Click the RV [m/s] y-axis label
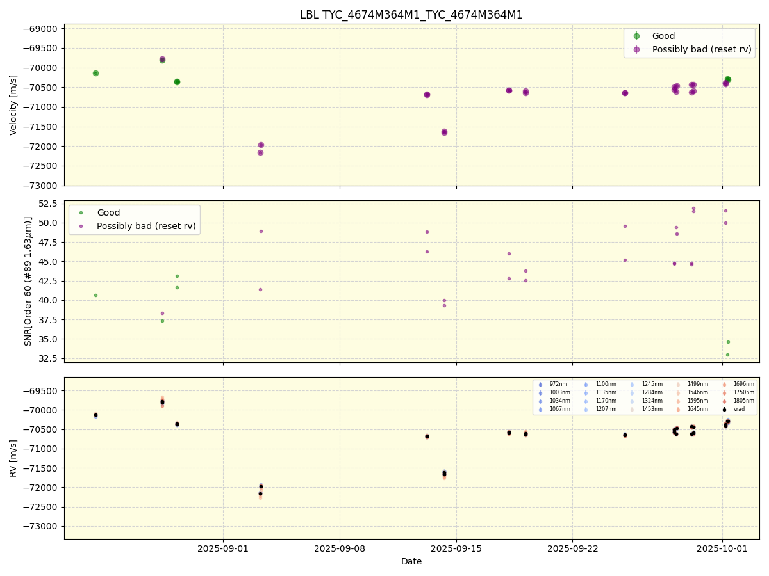 pyautogui.click(x=13, y=458)
